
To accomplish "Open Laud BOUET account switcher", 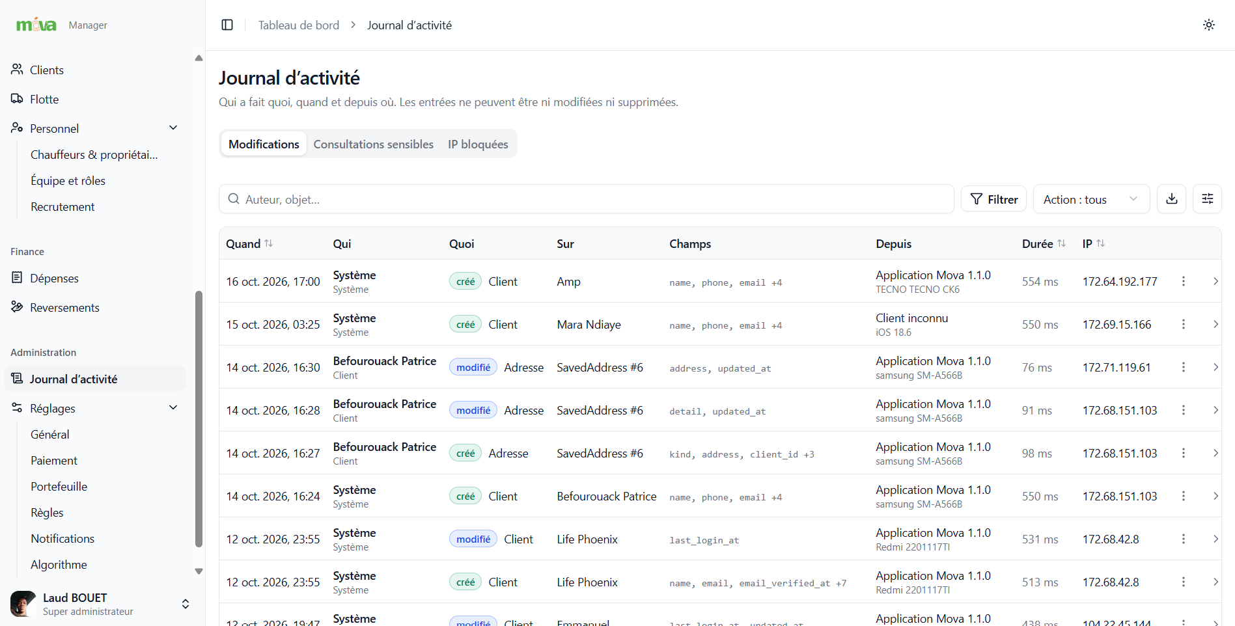I will tap(100, 604).
